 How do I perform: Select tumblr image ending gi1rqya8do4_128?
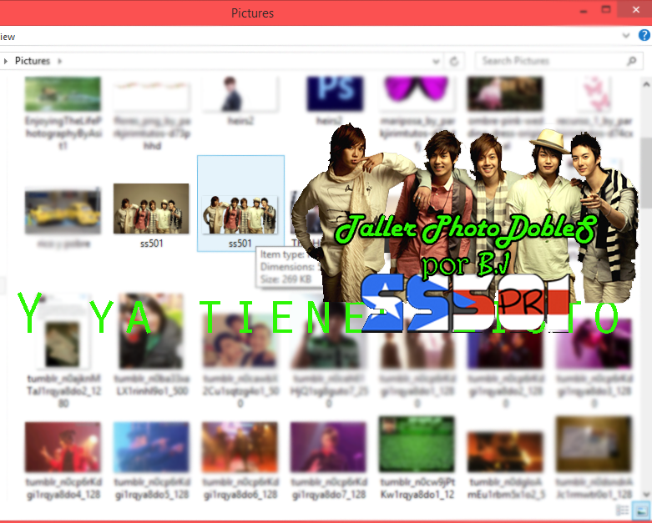click(x=63, y=460)
